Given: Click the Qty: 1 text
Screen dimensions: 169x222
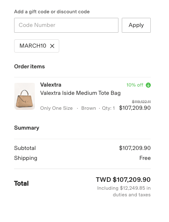Looking at the screenshot, I should coord(109,108).
